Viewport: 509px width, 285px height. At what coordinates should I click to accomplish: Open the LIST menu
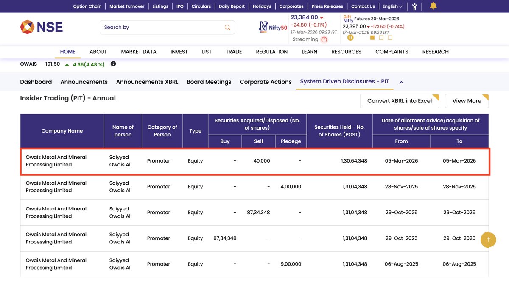pos(207,52)
